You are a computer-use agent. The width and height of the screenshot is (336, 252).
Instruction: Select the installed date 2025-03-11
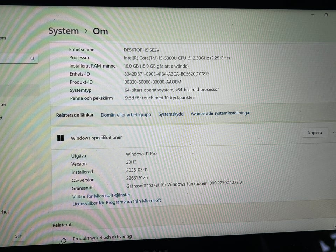click(x=137, y=170)
